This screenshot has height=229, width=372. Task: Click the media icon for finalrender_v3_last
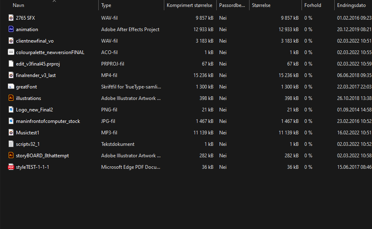pos(11,75)
